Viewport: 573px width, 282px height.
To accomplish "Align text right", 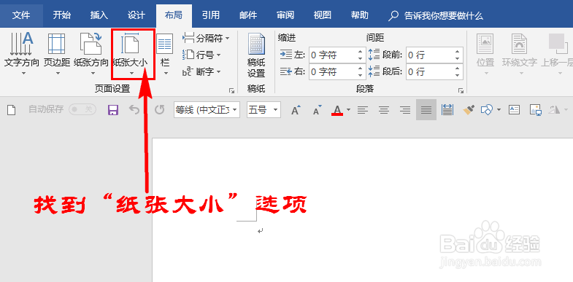I will (405, 109).
